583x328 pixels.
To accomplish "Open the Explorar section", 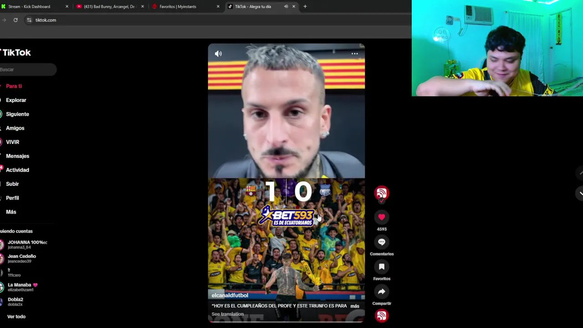I will pos(16,100).
